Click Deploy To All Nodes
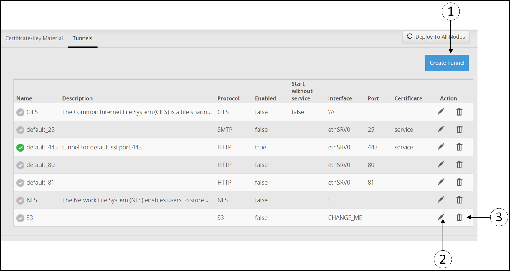510x271 pixels. pyautogui.click(x=436, y=37)
